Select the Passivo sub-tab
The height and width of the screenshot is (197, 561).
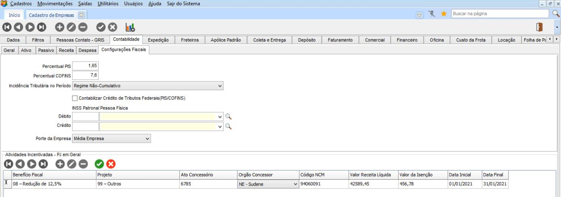pos(46,50)
